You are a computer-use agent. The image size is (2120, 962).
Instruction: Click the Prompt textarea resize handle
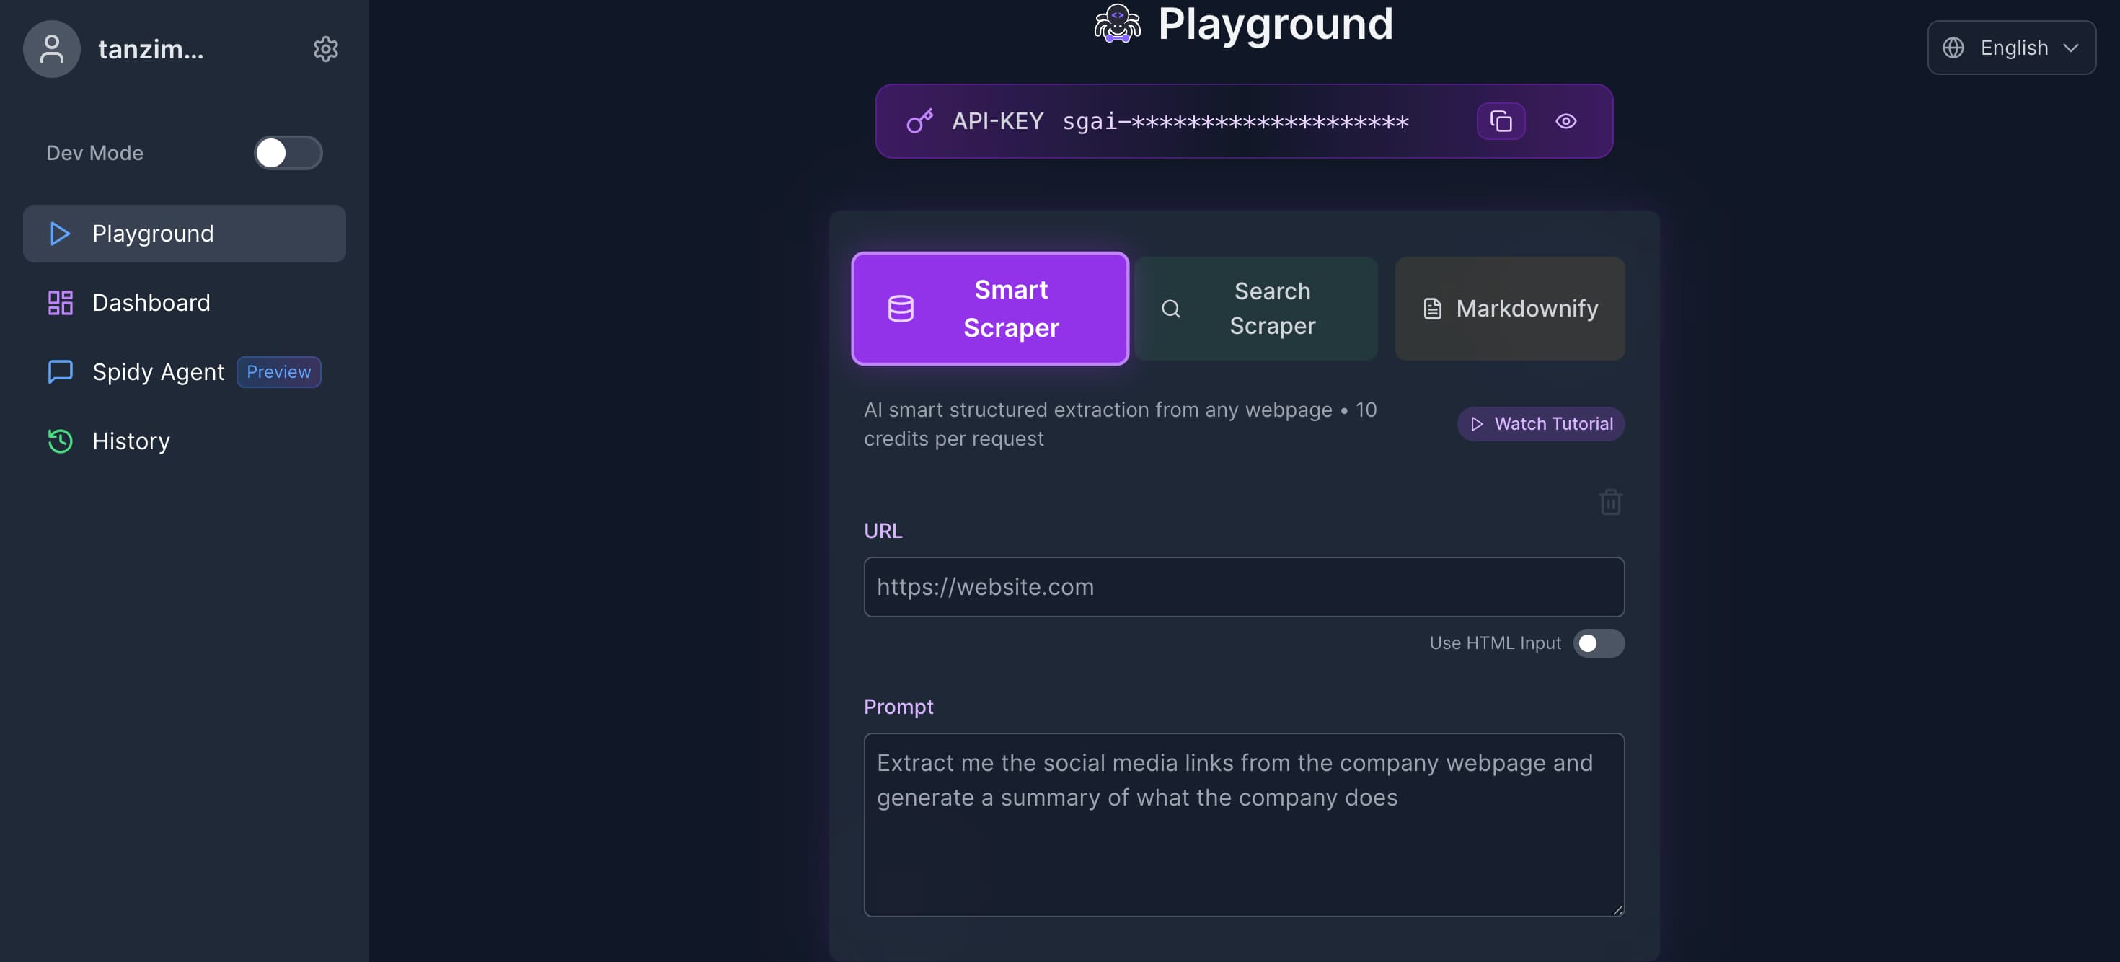(1617, 909)
